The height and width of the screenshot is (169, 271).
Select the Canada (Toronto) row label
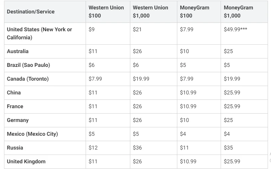[x=28, y=79]
